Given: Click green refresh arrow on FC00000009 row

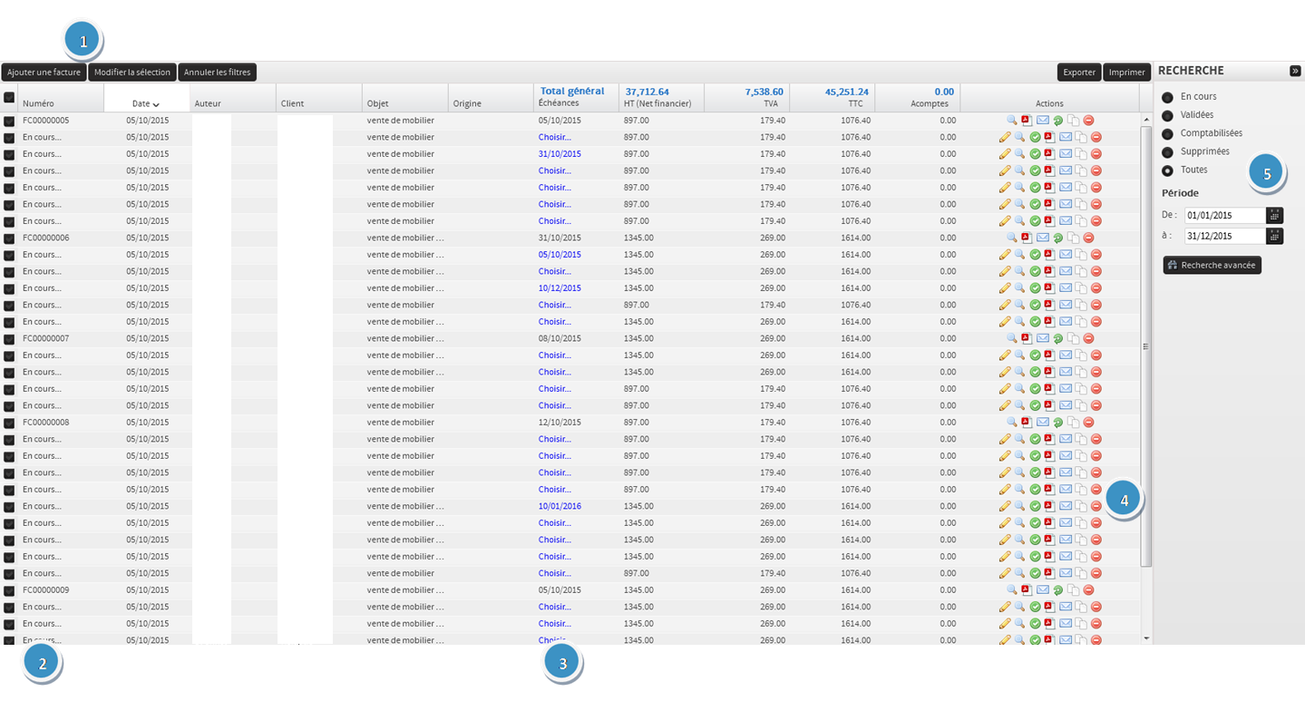Looking at the screenshot, I should (1057, 590).
